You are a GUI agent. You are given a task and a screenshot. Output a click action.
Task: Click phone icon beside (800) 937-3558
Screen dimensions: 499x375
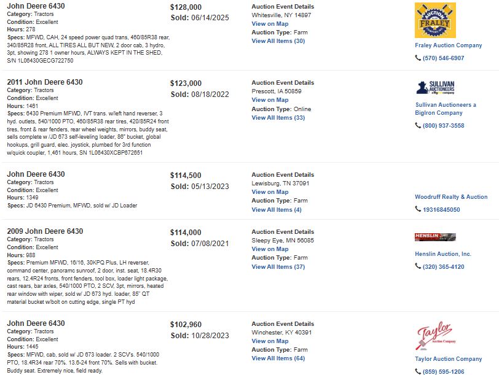click(x=418, y=126)
